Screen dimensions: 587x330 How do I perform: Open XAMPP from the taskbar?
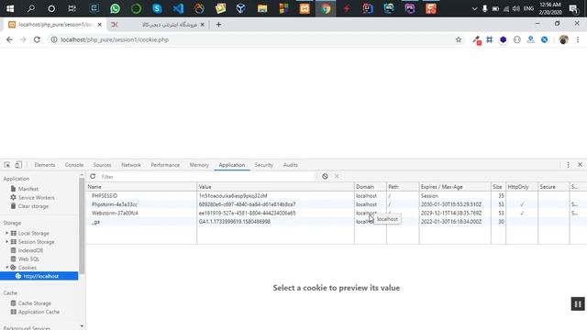coord(305,8)
